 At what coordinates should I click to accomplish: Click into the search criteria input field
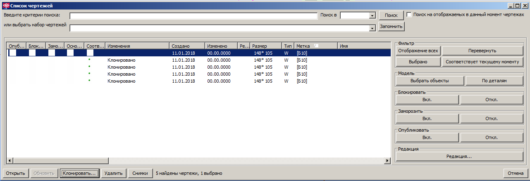[x=193, y=16]
